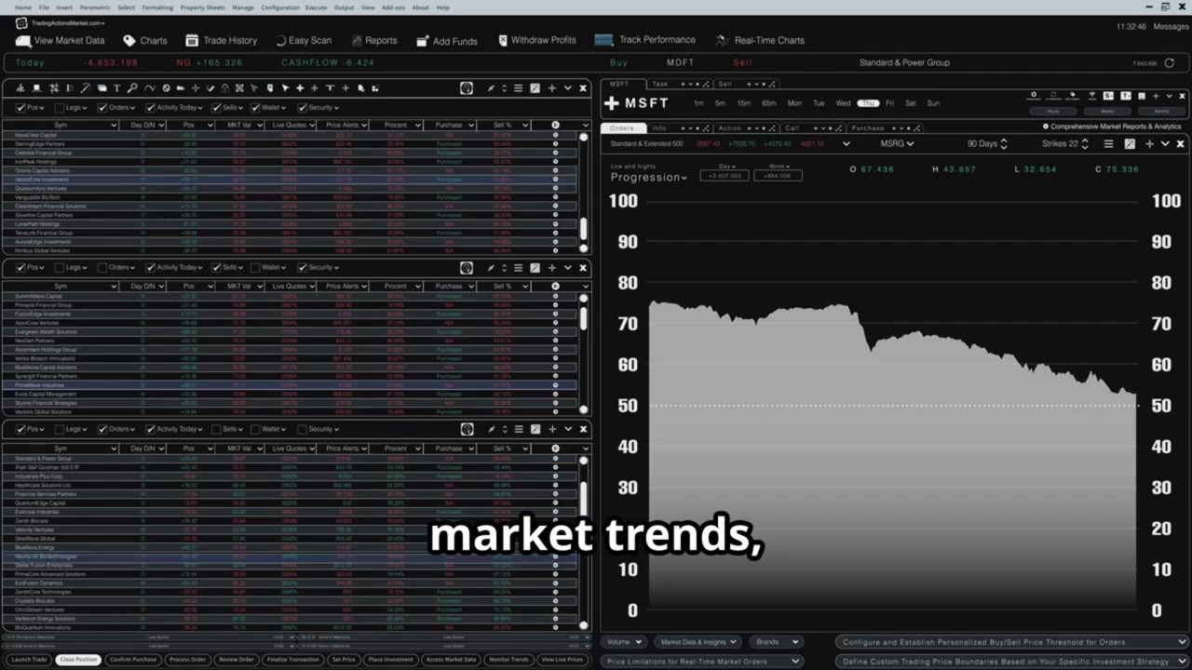Expand the Sym column dropdown in the top watchlist
The height and width of the screenshot is (670, 1192).
114,126
